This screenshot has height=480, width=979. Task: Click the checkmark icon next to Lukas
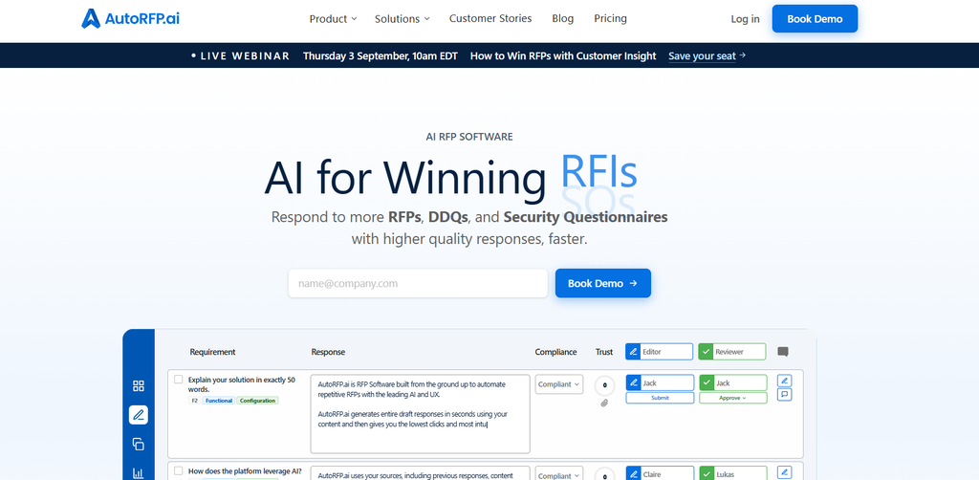(x=707, y=473)
